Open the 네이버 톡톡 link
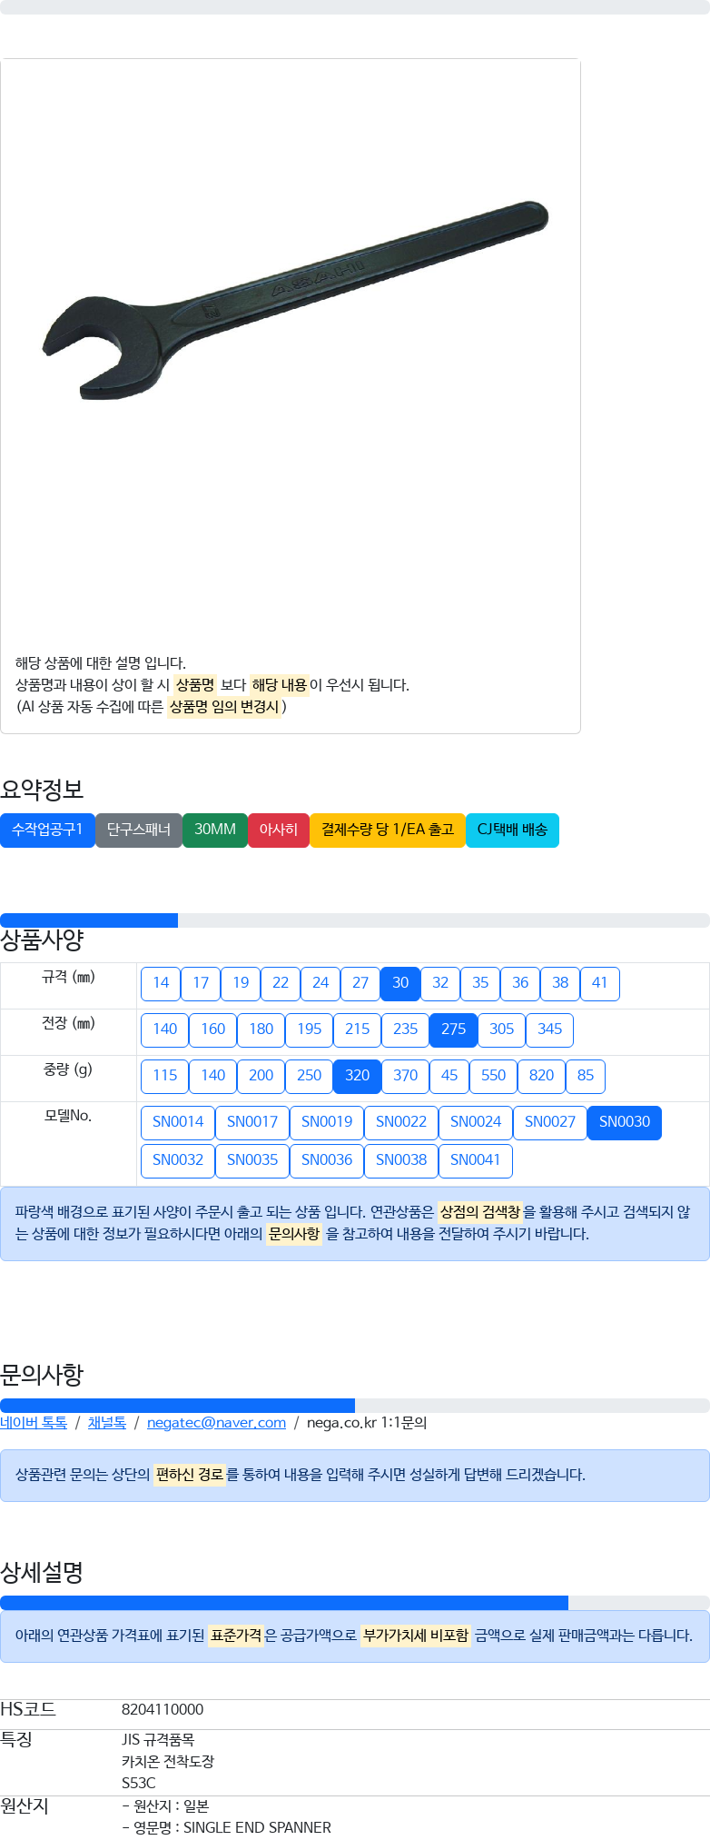This screenshot has height=1840, width=710. click(x=34, y=1423)
